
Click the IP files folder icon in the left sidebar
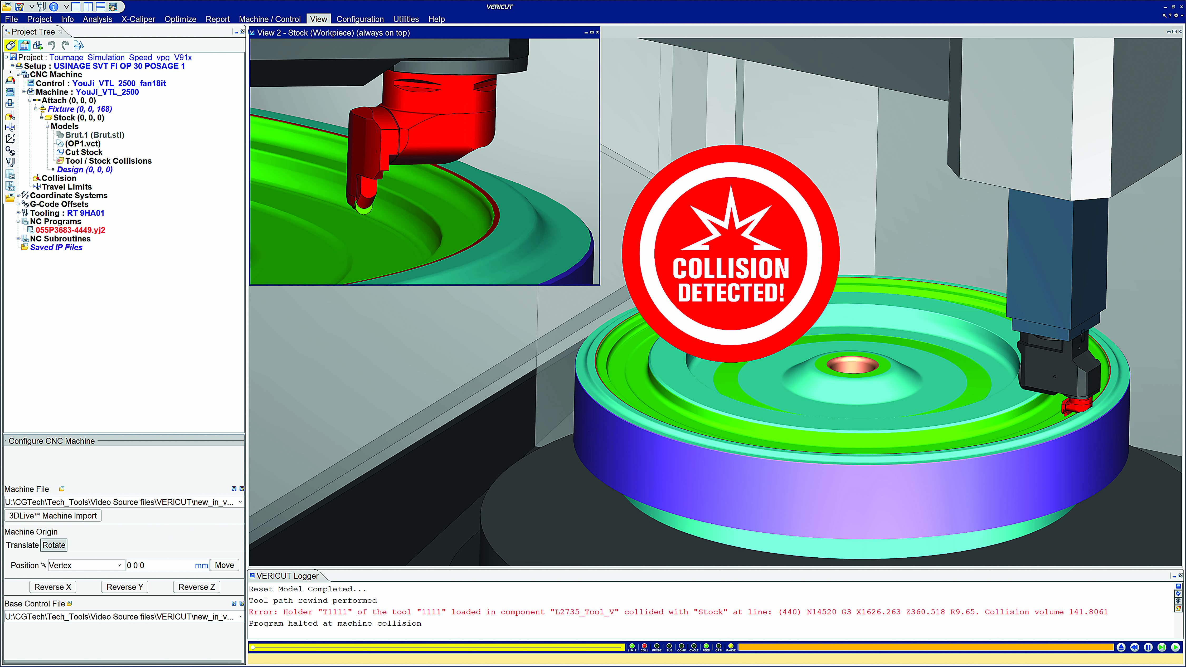pyautogui.click(x=10, y=197)
